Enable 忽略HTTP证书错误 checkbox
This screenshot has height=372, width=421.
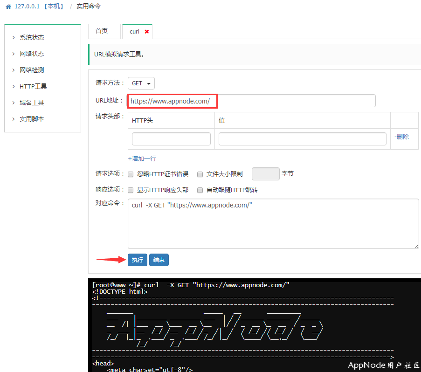[x=131, y=174]
